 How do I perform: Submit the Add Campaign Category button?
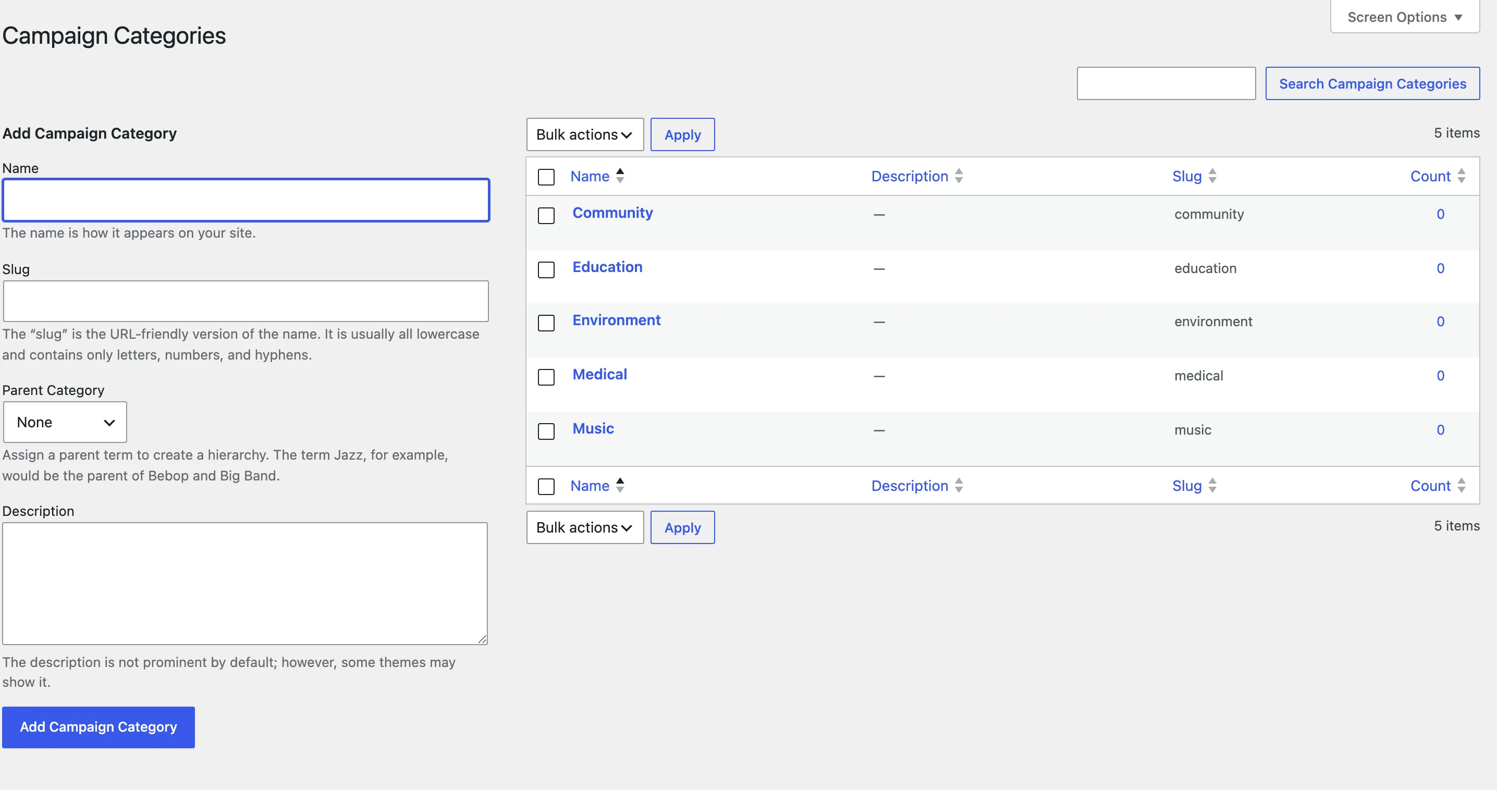[98, 727]
